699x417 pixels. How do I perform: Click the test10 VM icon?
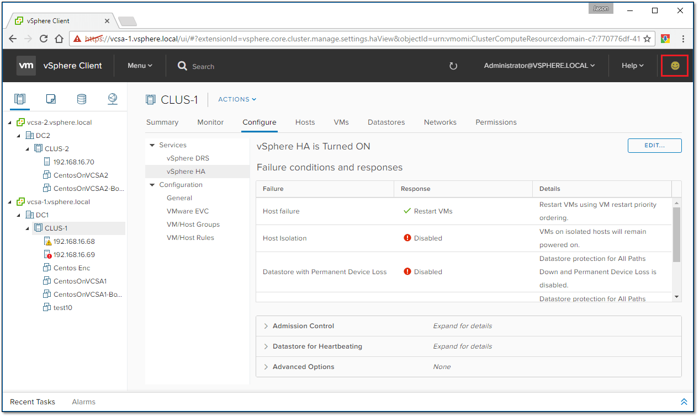coord(47,308)
